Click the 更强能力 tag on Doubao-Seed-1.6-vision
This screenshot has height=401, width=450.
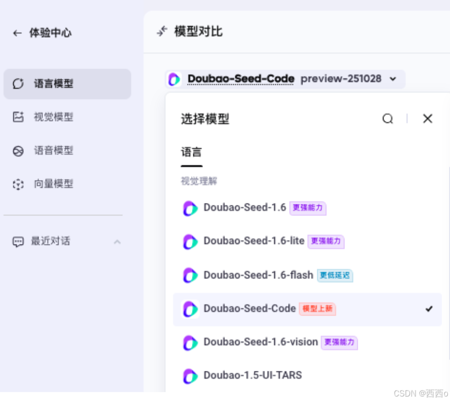[339, 342]
